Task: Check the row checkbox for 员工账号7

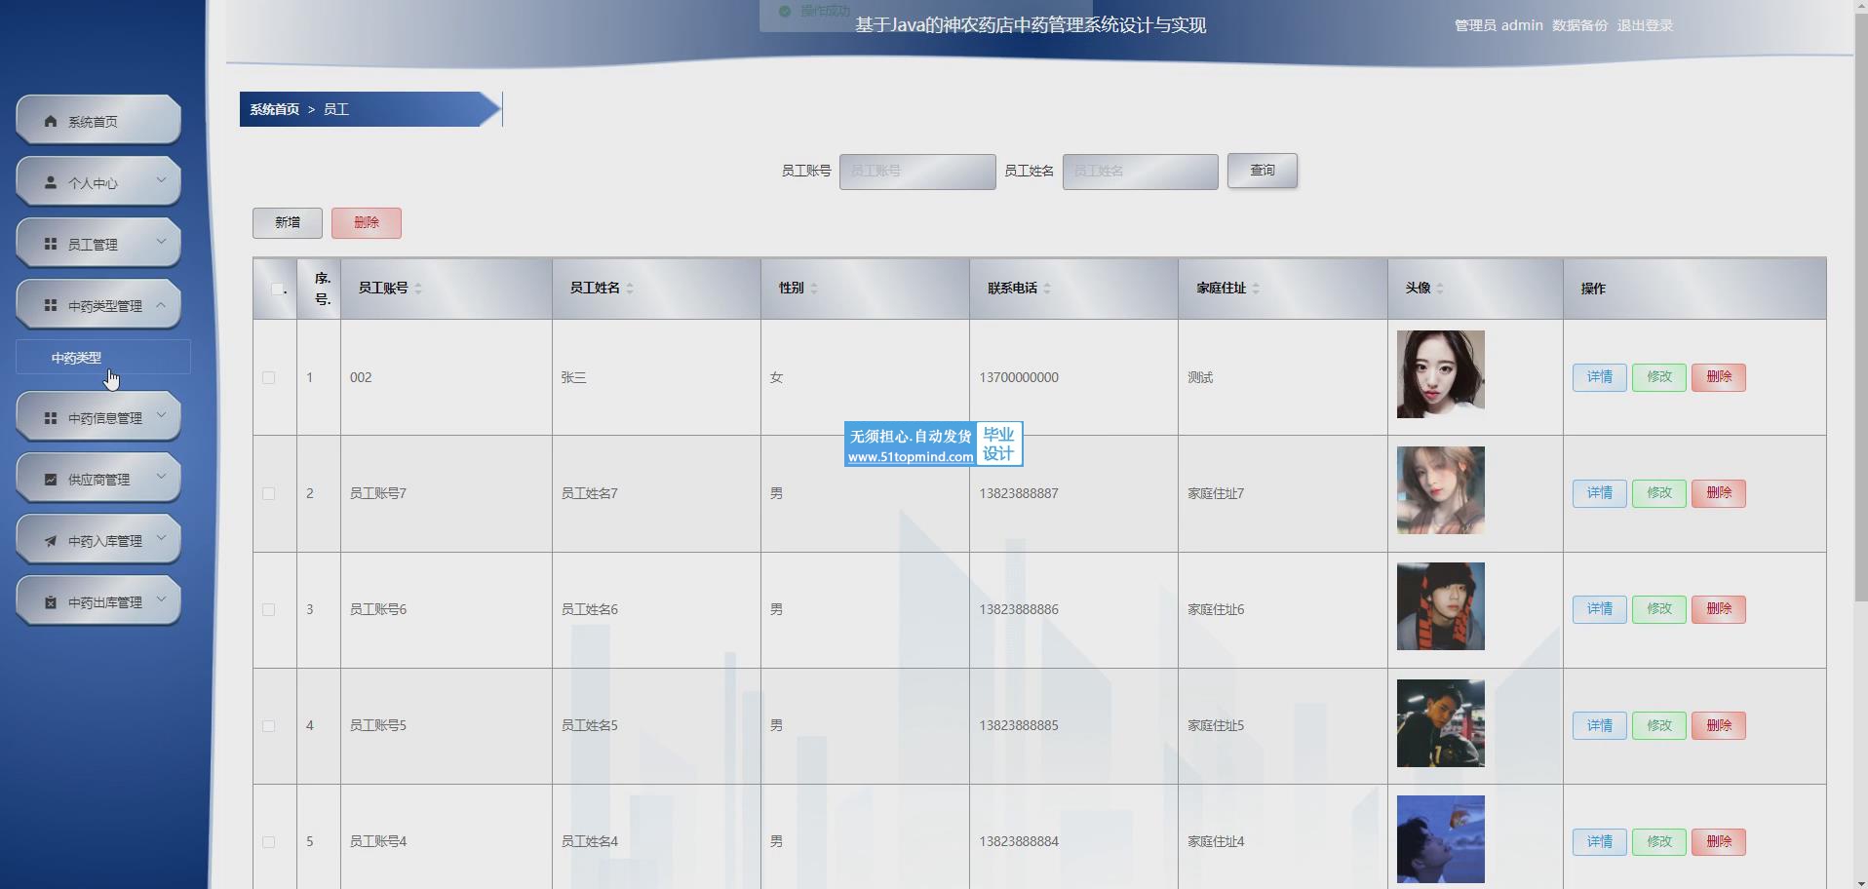Action: click(x=269, y=493)
